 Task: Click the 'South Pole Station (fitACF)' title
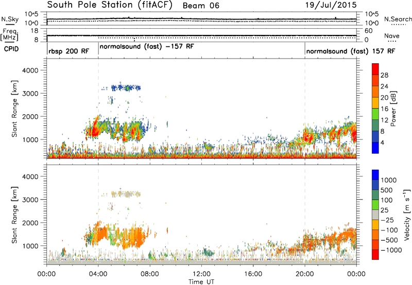(110, 5)
